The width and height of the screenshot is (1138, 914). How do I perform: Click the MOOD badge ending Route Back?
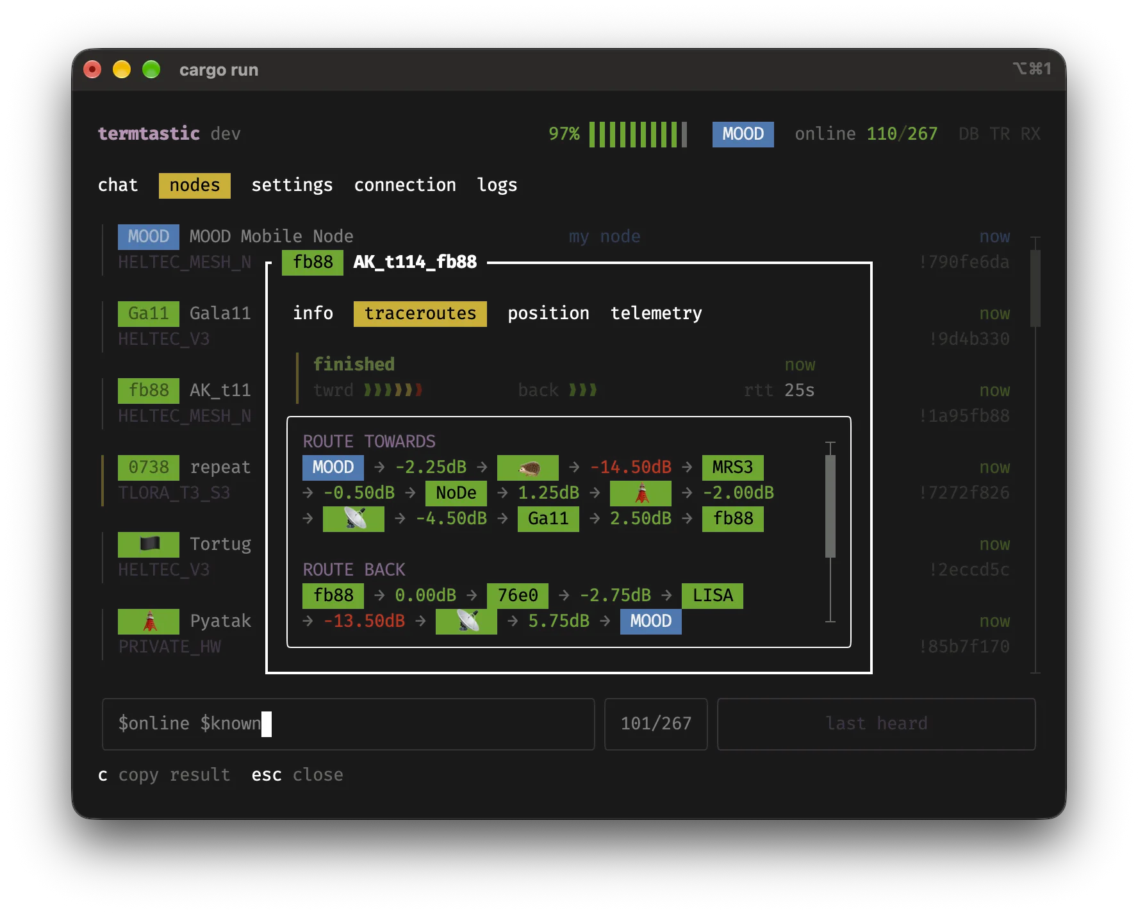pyautogui.click(x=650, y=621)
